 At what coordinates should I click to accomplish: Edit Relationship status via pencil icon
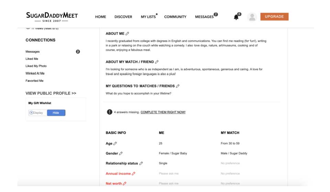141,163
